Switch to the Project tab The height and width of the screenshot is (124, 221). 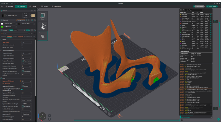pyautogui.click(x=44, y=6)
